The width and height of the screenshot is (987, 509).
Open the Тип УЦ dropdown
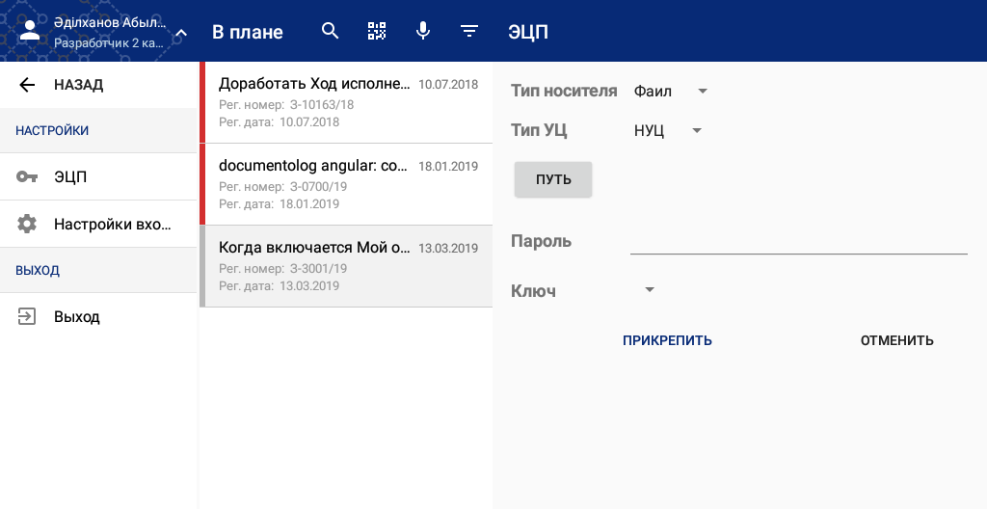point(667,131)
